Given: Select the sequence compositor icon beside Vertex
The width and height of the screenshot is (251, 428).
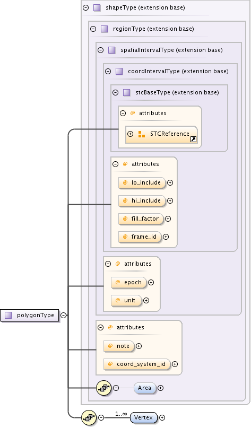Looking at the screenshot, I should pyautogui.click(x=89, y=417).
